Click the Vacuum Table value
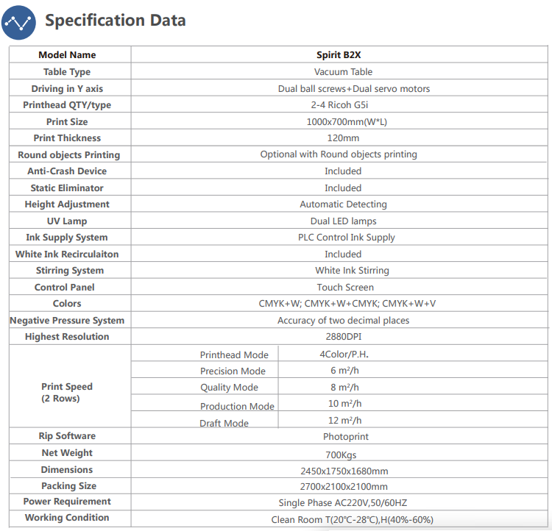 click(x=343, y=72)
